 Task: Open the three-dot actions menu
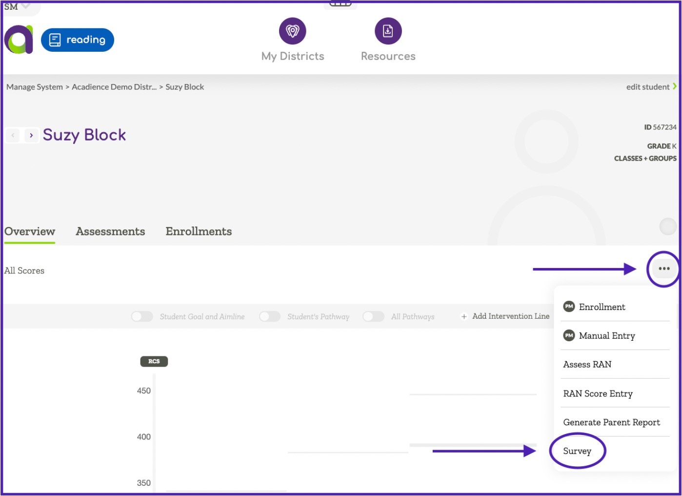663,268
